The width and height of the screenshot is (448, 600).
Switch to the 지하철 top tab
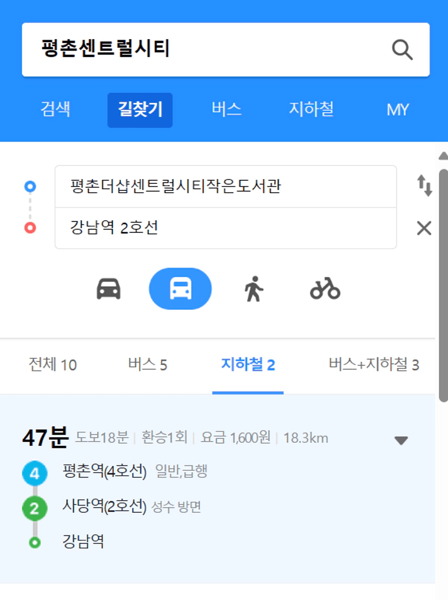pos(311,109)
